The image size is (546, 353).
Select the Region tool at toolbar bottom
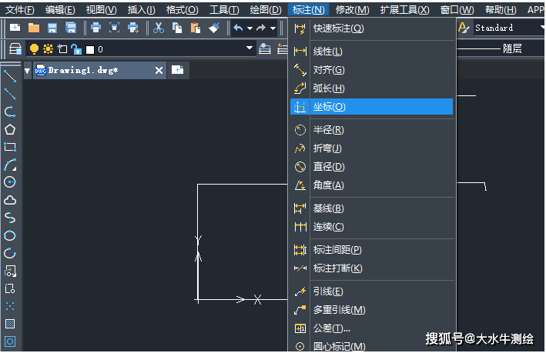(10, 341)
